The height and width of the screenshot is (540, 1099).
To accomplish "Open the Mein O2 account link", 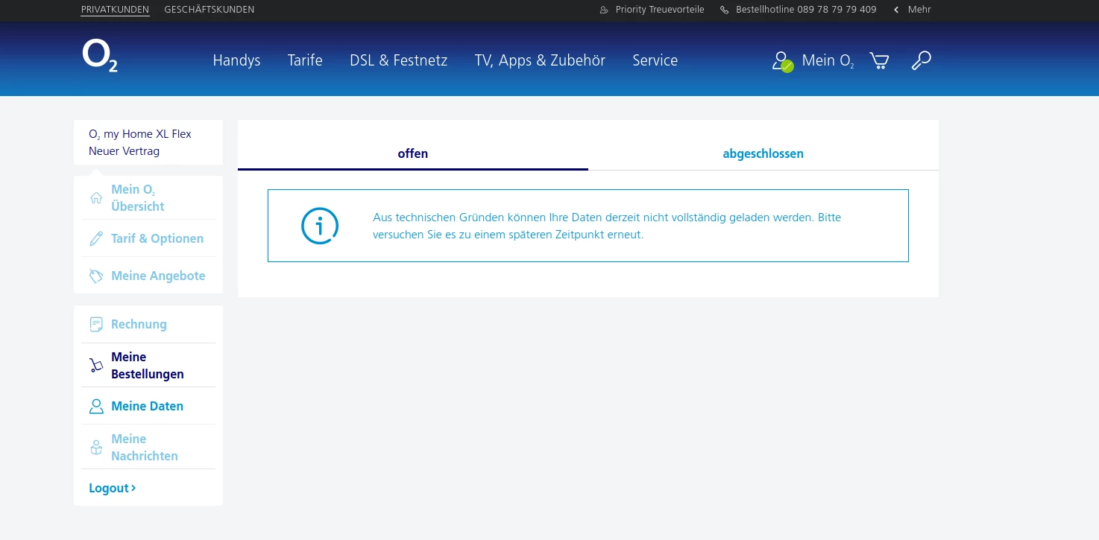I will (x=828, y=61).
